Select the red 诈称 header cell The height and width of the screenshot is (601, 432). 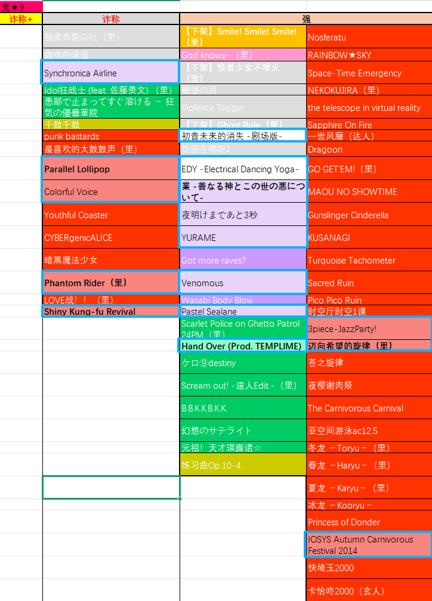[110, 19]
